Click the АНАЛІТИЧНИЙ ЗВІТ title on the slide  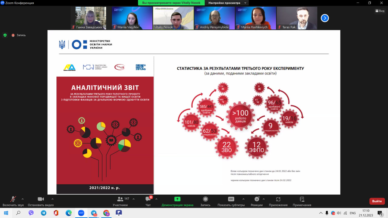[105, 88]
